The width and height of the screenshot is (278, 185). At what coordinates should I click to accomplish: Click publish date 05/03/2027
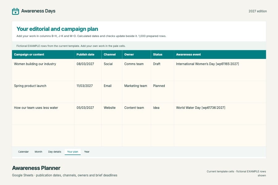coord(88,114)
